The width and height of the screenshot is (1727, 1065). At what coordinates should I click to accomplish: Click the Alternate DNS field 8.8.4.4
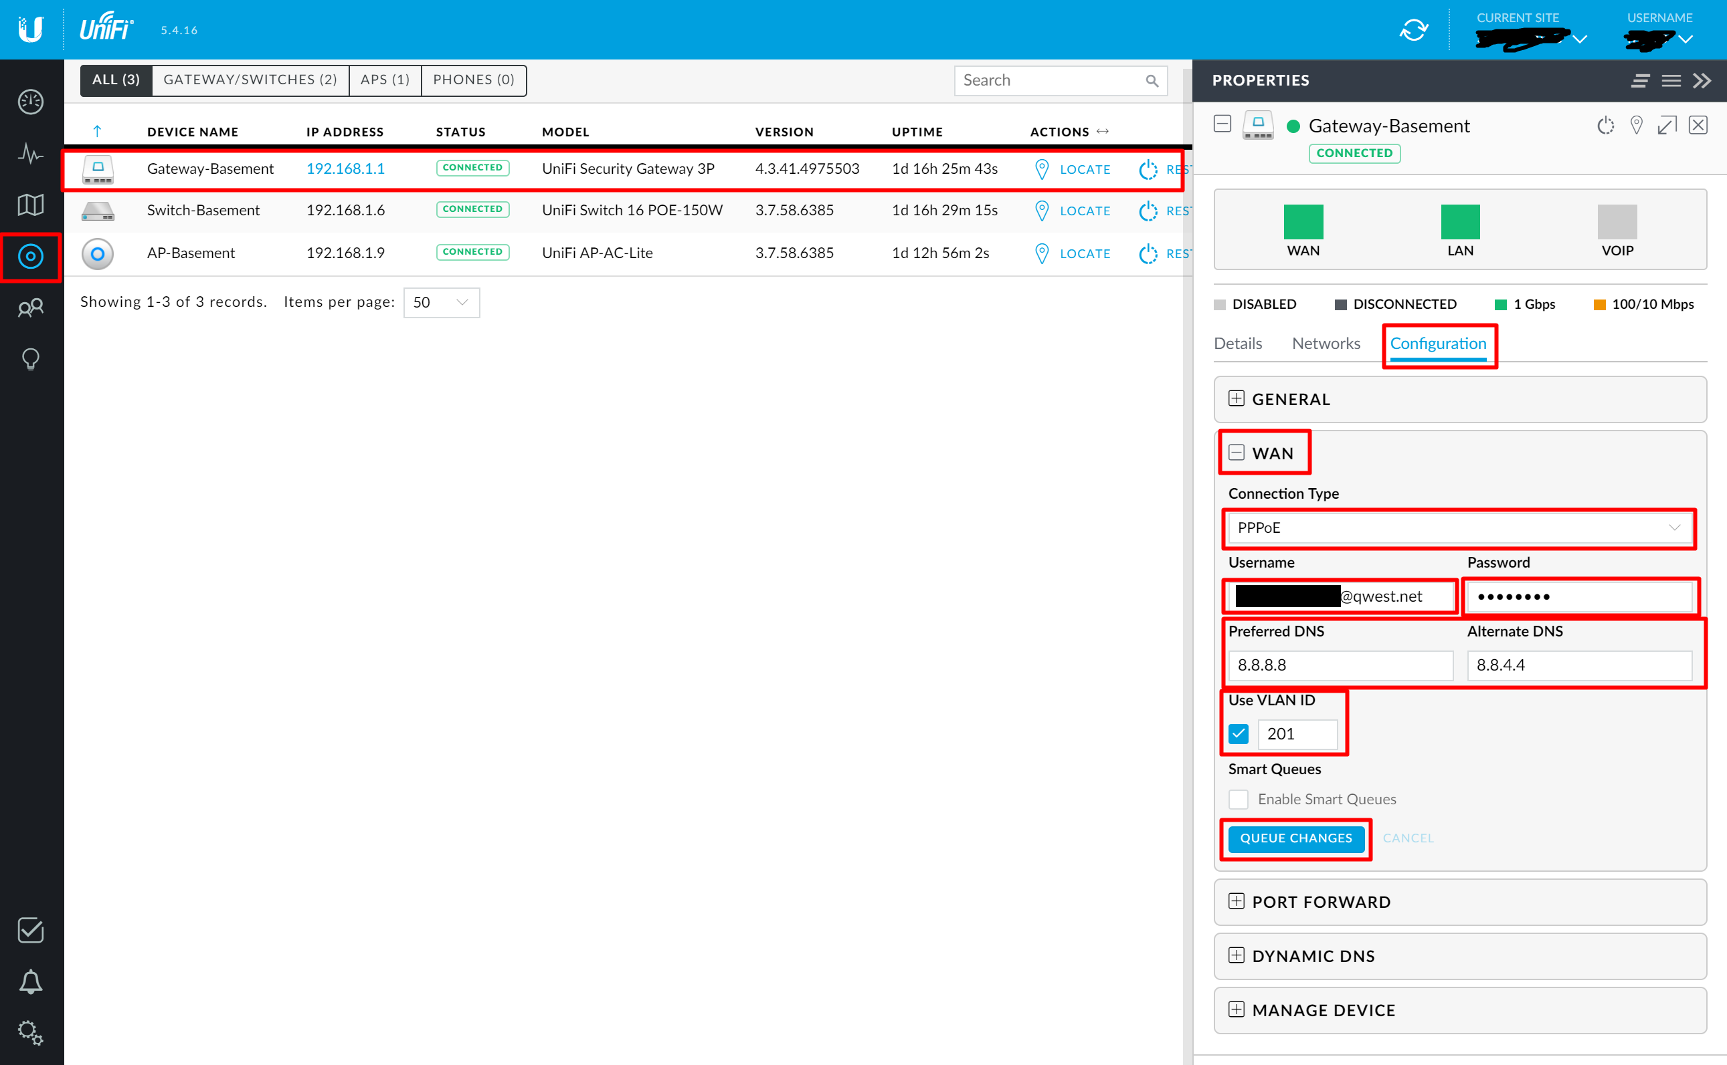1579,666
